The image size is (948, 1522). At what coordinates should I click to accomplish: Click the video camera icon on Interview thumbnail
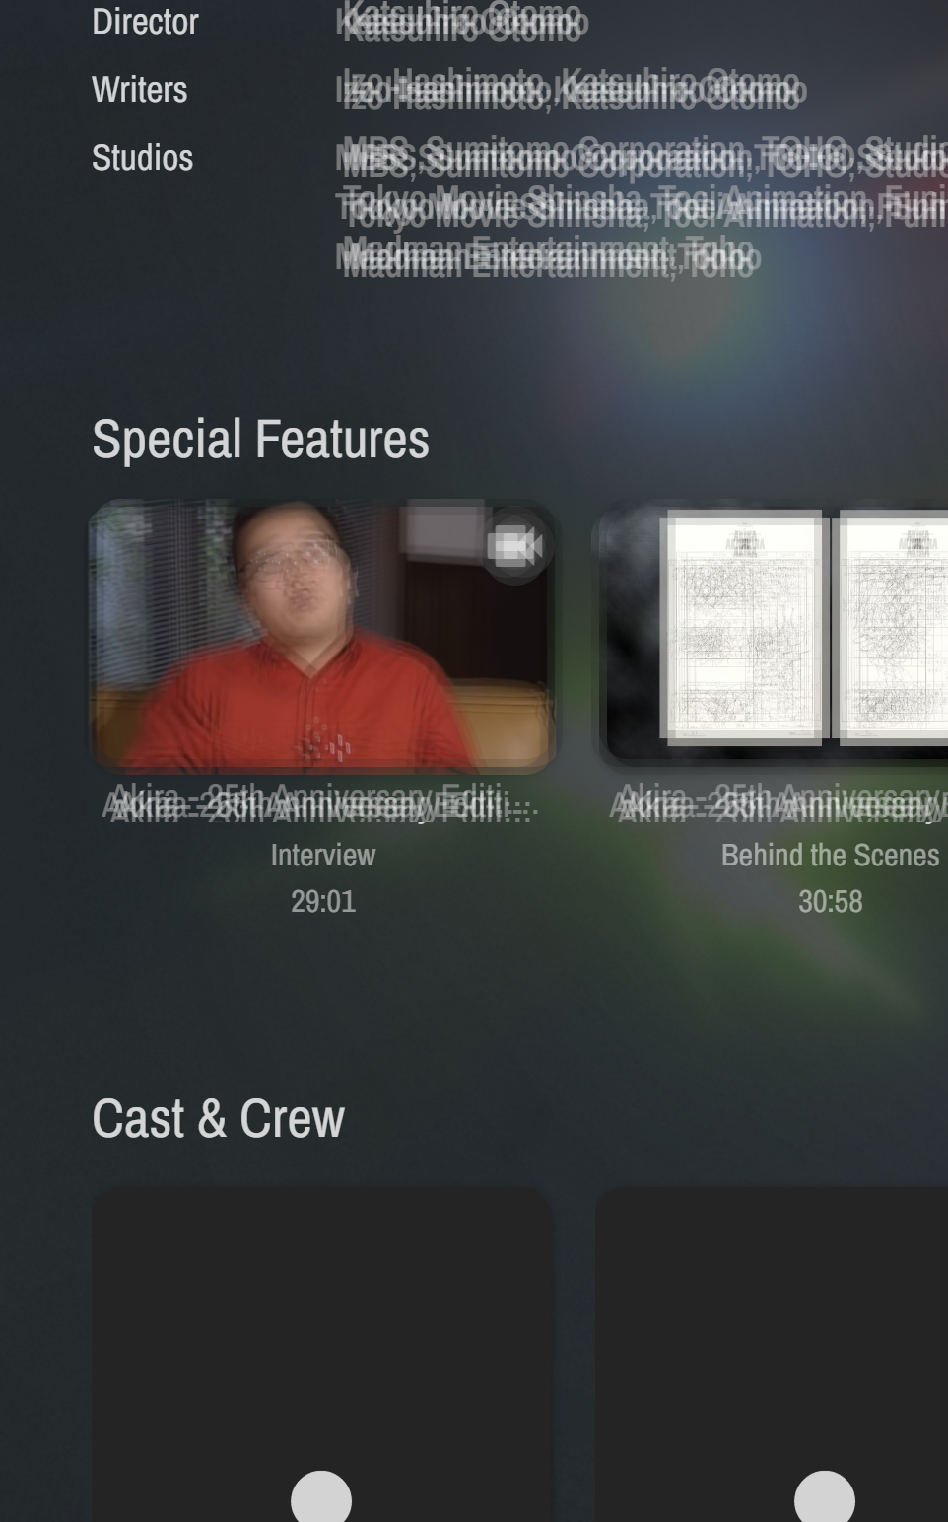514,545
